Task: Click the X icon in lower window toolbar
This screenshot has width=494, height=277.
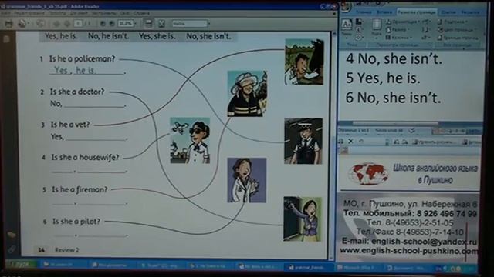Action: point(350,142)
